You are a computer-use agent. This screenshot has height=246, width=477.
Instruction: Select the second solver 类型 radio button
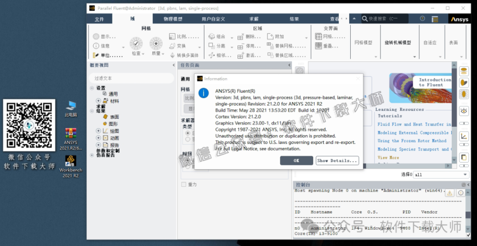187,139
